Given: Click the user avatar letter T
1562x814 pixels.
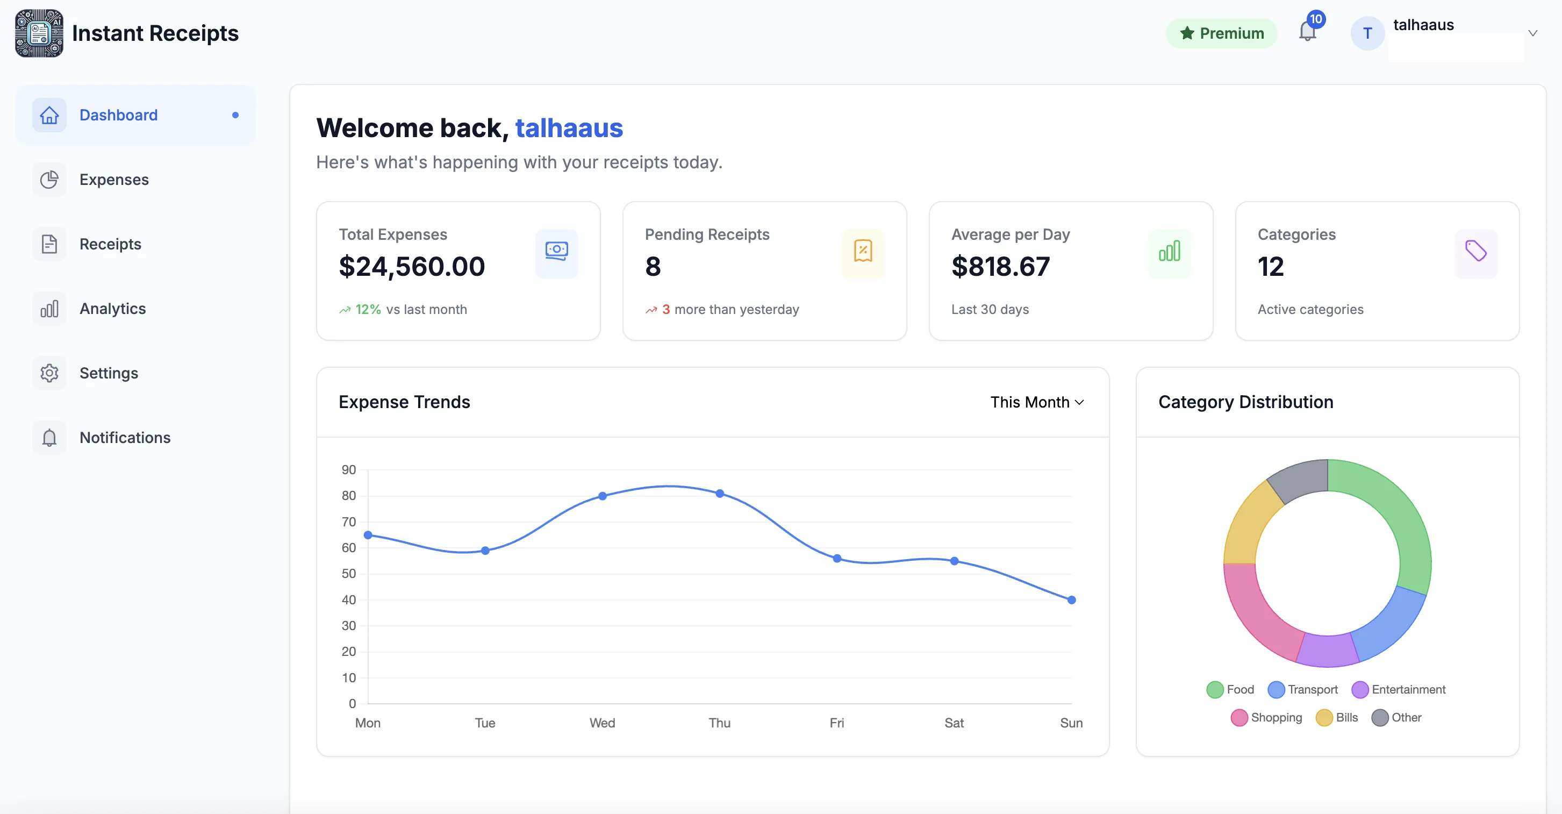Looking at the screenshot, I should (1367, 33).
